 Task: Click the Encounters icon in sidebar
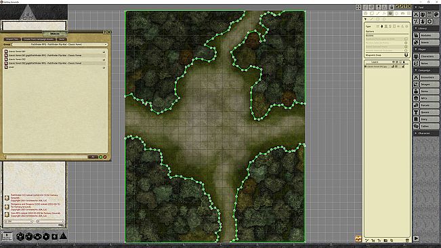416,77
